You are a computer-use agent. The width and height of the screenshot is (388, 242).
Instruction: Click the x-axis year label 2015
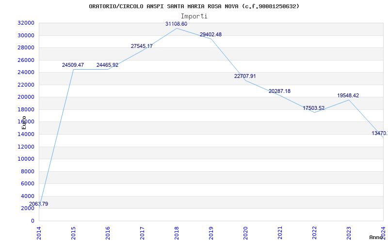point(73,233)
